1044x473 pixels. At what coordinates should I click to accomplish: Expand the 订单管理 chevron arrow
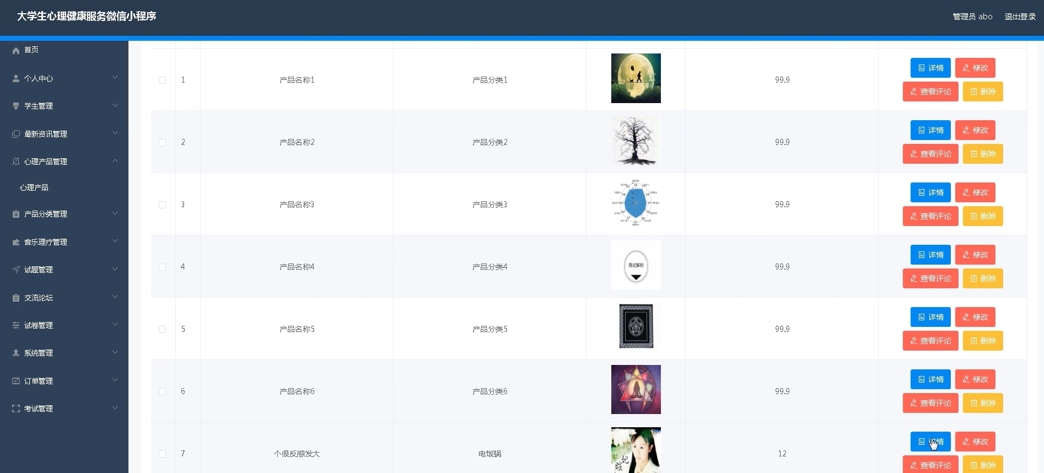point(115,380)
